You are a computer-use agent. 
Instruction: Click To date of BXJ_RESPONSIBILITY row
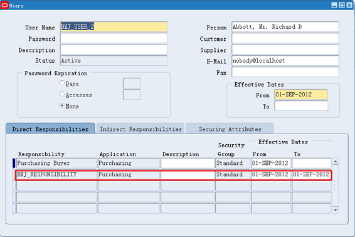[x=312, y=174]
